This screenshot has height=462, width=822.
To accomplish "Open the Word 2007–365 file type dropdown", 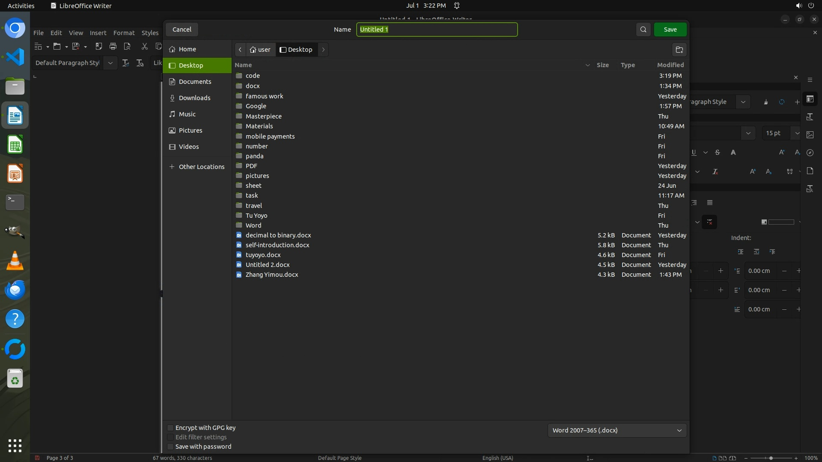I will [x=616, y=430].
